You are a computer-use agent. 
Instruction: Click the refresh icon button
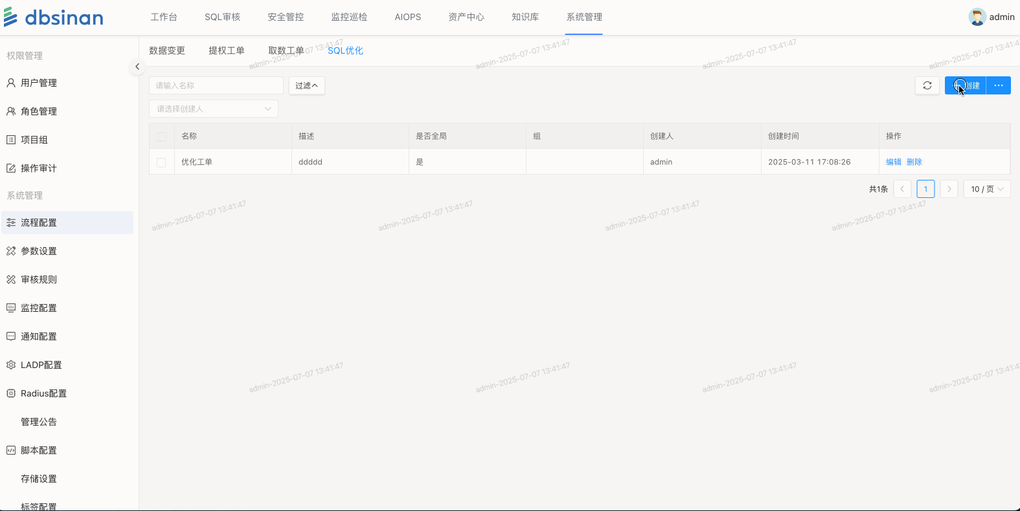click(927, 85)
